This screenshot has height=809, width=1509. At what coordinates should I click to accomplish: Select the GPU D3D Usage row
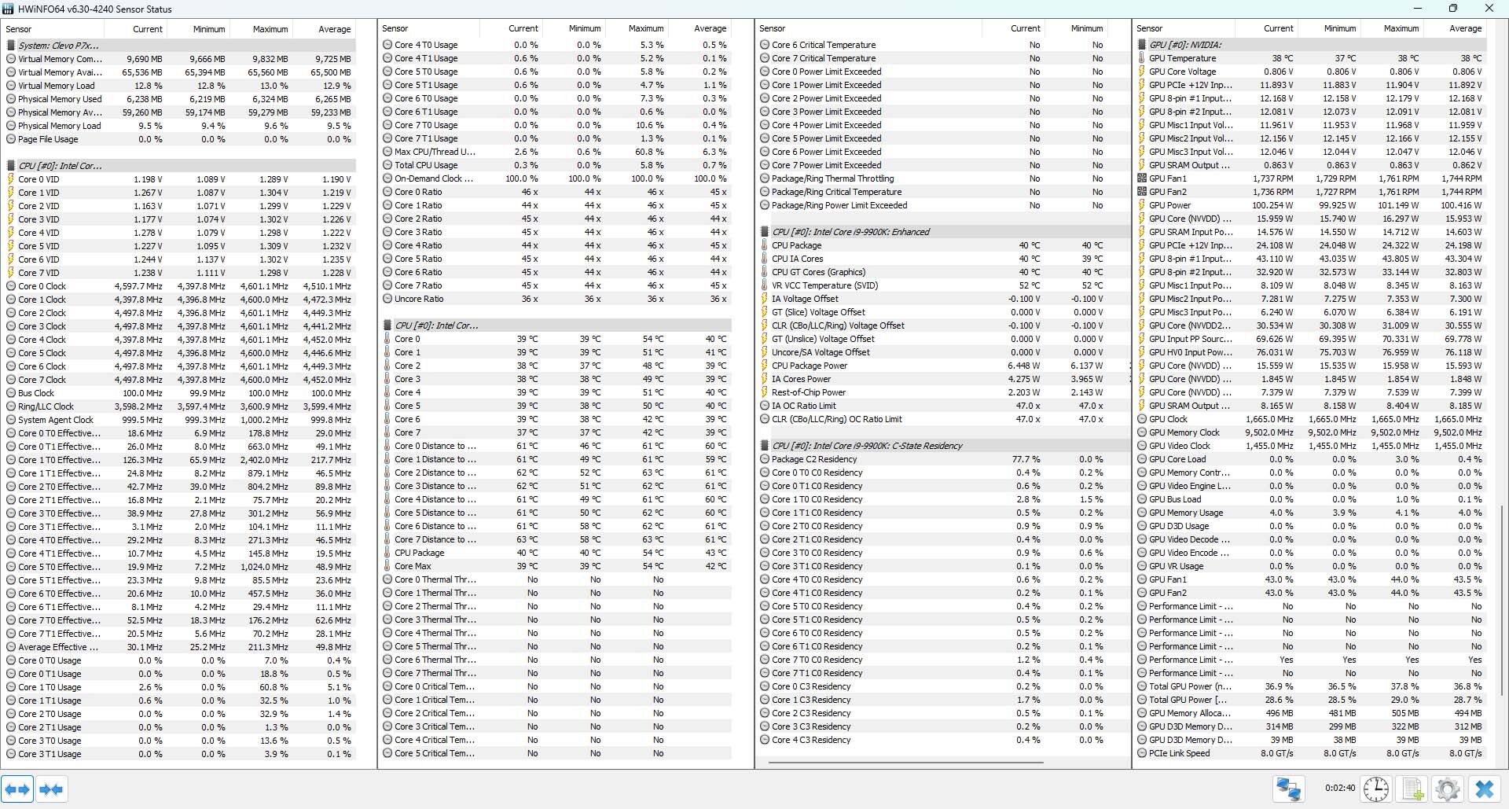[1310, 526]
